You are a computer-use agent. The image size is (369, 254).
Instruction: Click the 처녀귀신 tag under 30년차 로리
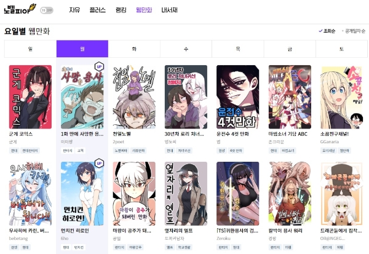pos(184,151)
